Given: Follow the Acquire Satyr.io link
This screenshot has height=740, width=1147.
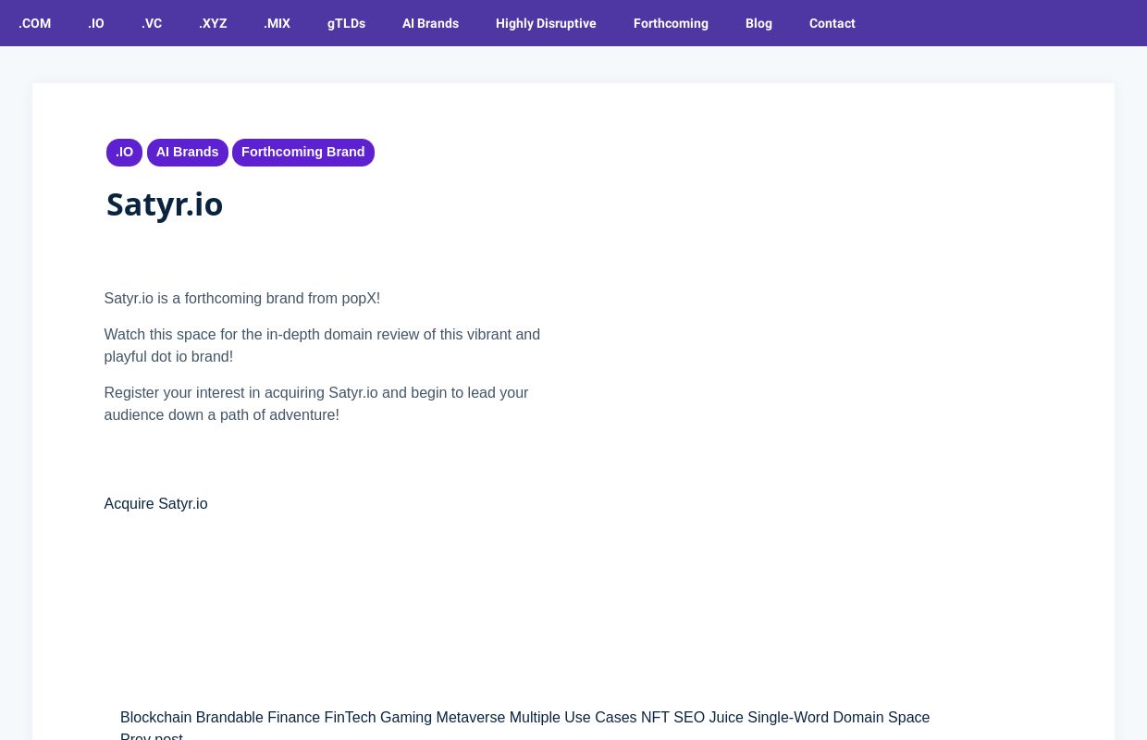Looking at the screenshot, I should pyautogui.click(x=155, y=504).
